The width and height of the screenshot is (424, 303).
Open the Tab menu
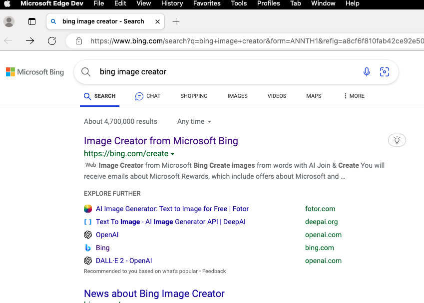pyautogui.click(x=296, y=3)
